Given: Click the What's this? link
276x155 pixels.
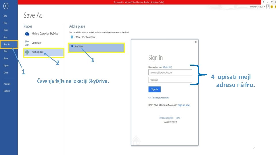Looking at the screenshot, I should [x=167, y=67].
